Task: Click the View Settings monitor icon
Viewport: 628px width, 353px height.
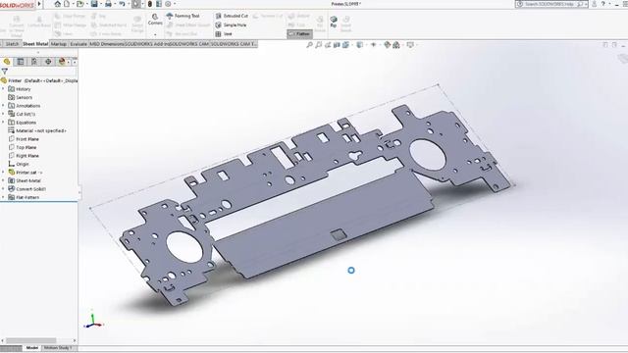Action: tap(410, 45)
